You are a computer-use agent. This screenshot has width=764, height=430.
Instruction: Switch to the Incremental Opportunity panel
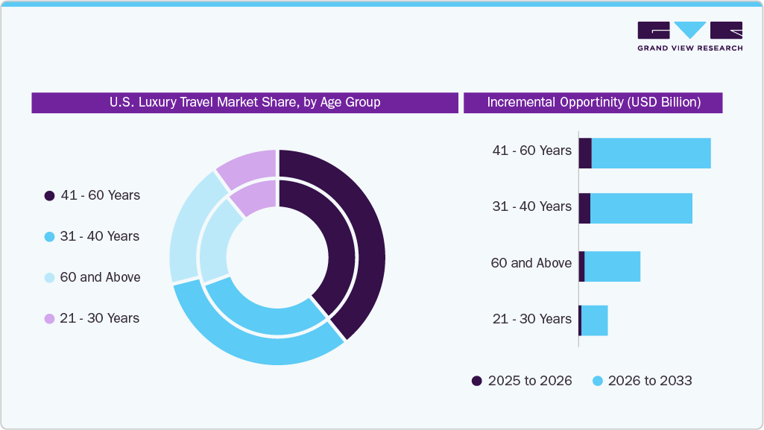[593, 102]
